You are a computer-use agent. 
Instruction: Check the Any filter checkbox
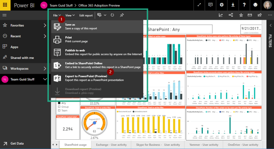[59, 103]
